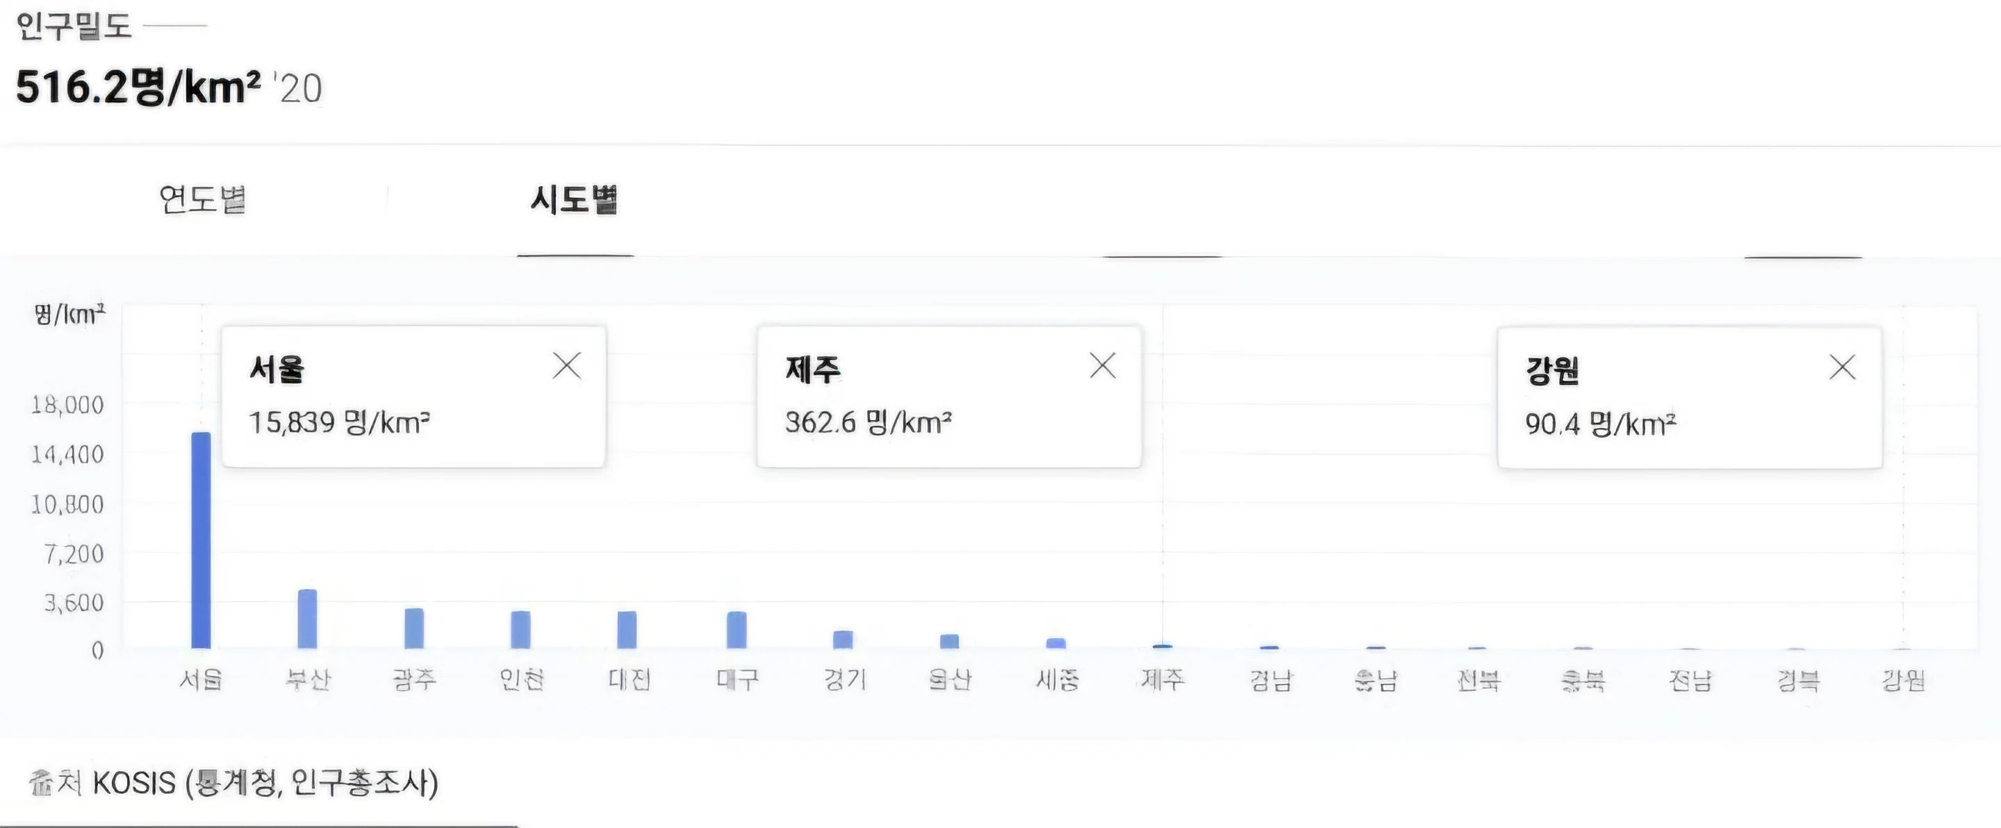Click the 인천 axis label
This screenshot has height=828, width=2001.
[x=521, y=681]
